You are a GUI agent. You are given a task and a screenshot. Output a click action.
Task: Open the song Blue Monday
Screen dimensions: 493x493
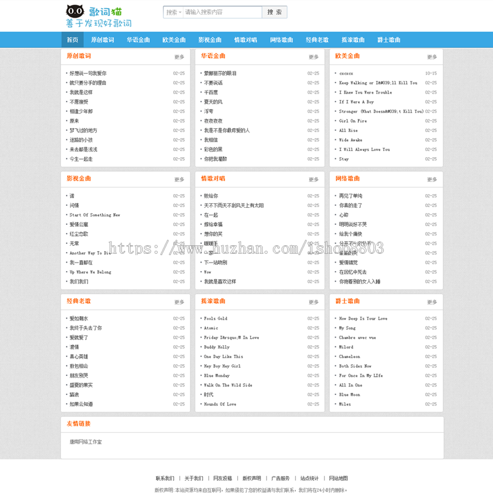(x=217, y=376)
